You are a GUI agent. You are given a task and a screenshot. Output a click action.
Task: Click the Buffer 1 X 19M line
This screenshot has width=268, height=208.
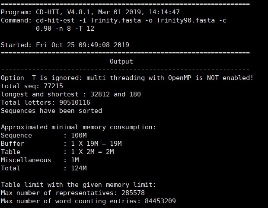tap(61, 144)
